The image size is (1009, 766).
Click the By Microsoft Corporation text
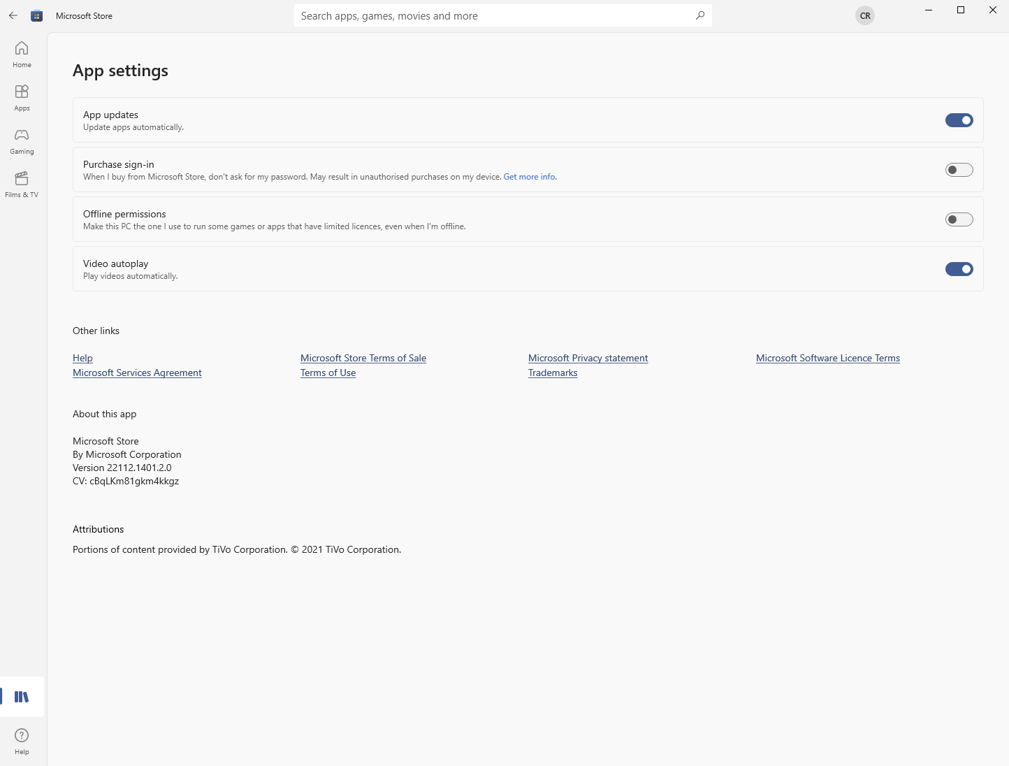[127, 454]
